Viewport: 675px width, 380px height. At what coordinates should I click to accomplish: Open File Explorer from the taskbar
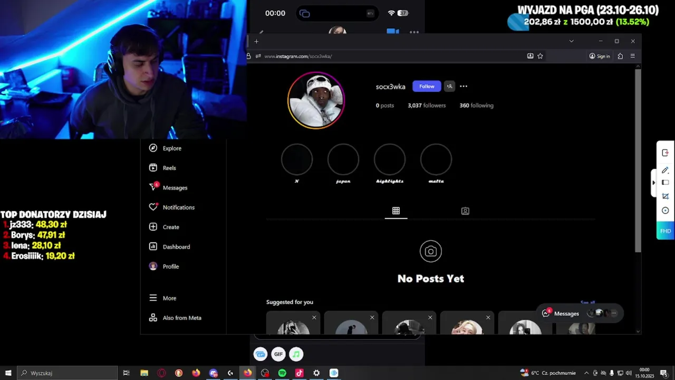click(144, 373)
